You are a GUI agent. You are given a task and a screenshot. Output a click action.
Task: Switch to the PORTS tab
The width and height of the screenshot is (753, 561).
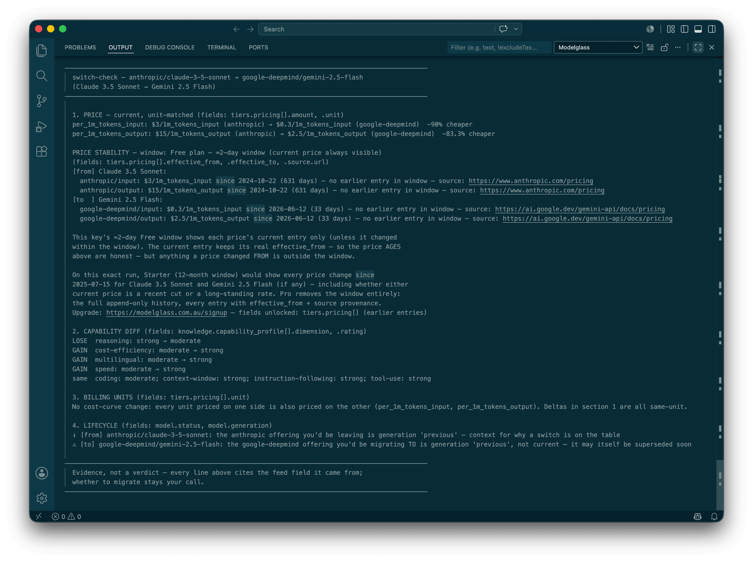(258, 47)
